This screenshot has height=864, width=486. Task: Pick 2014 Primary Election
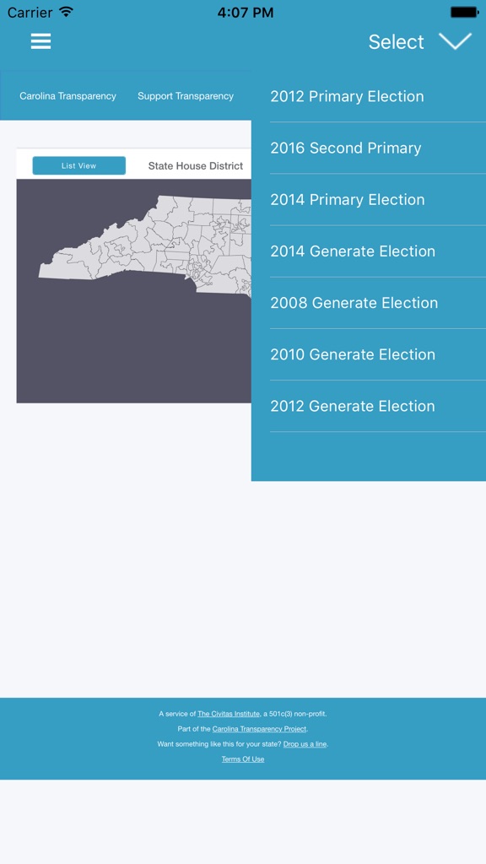[x=348, y=200]
